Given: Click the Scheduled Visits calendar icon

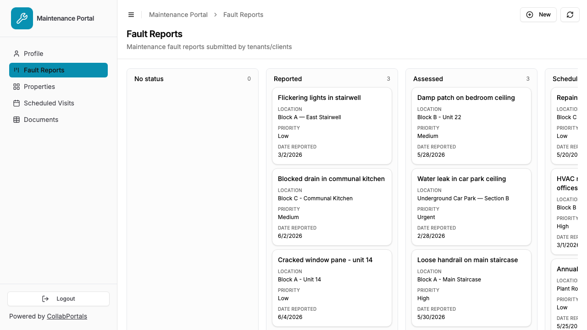Looking at the screenshot, I should coord(17,103).
